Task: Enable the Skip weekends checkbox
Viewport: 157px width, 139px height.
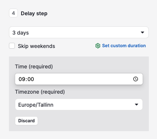Action: 12,46
